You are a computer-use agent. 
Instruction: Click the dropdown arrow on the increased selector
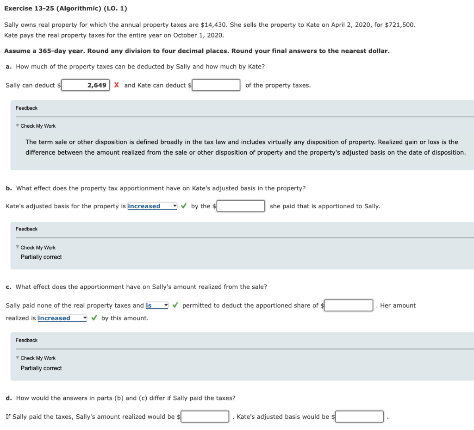coord(174,206)
